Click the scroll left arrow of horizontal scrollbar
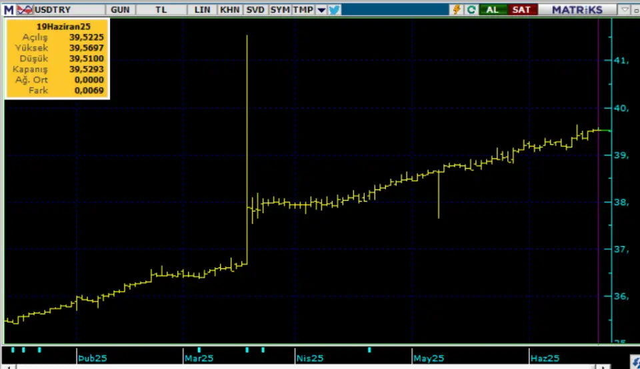 pos(9,367)
